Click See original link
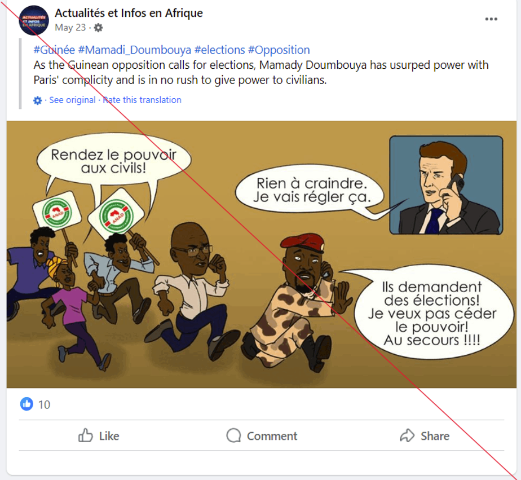The image size is (521, 480). 72,100
